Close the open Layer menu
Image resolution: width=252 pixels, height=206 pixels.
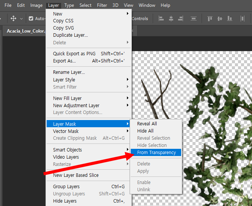point(53,5)
